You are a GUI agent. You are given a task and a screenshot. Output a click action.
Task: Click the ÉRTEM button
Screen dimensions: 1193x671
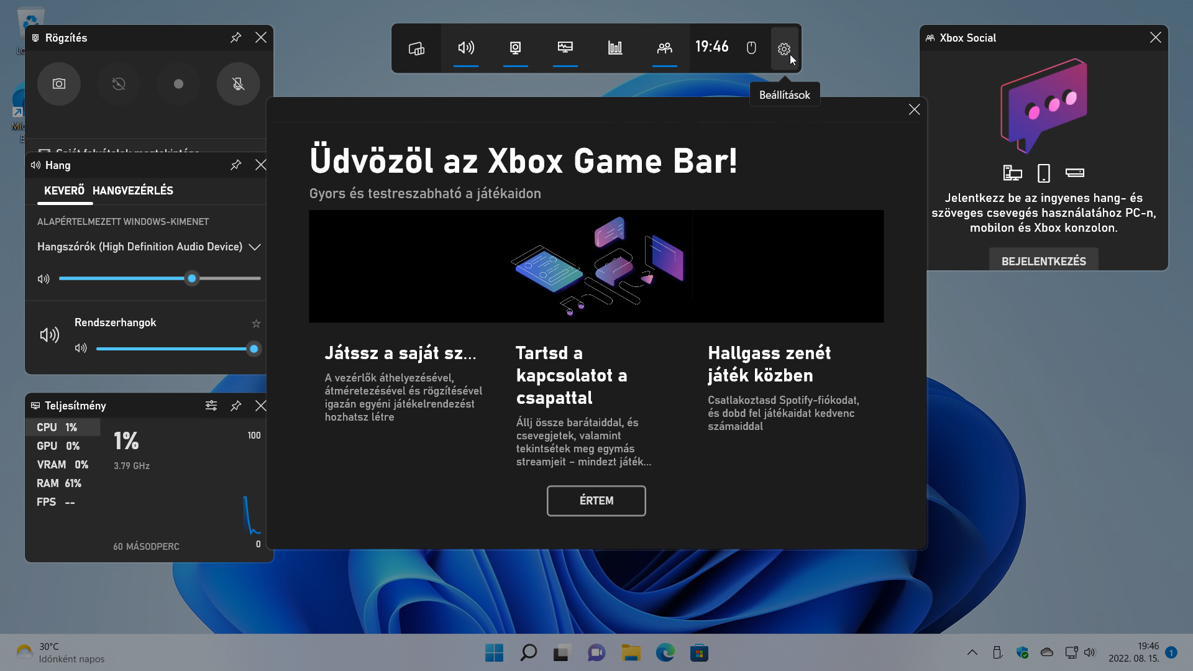tap(596, 501)
